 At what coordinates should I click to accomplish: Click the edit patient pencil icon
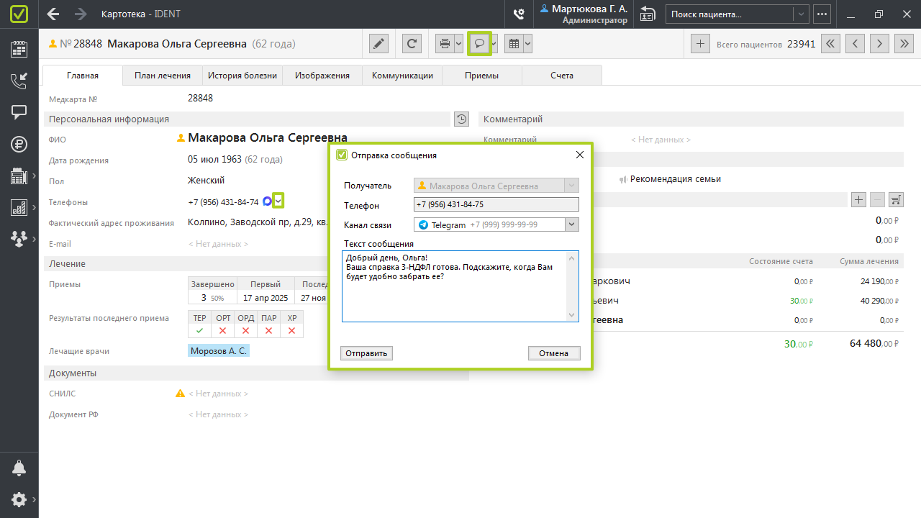coord(379,44)
